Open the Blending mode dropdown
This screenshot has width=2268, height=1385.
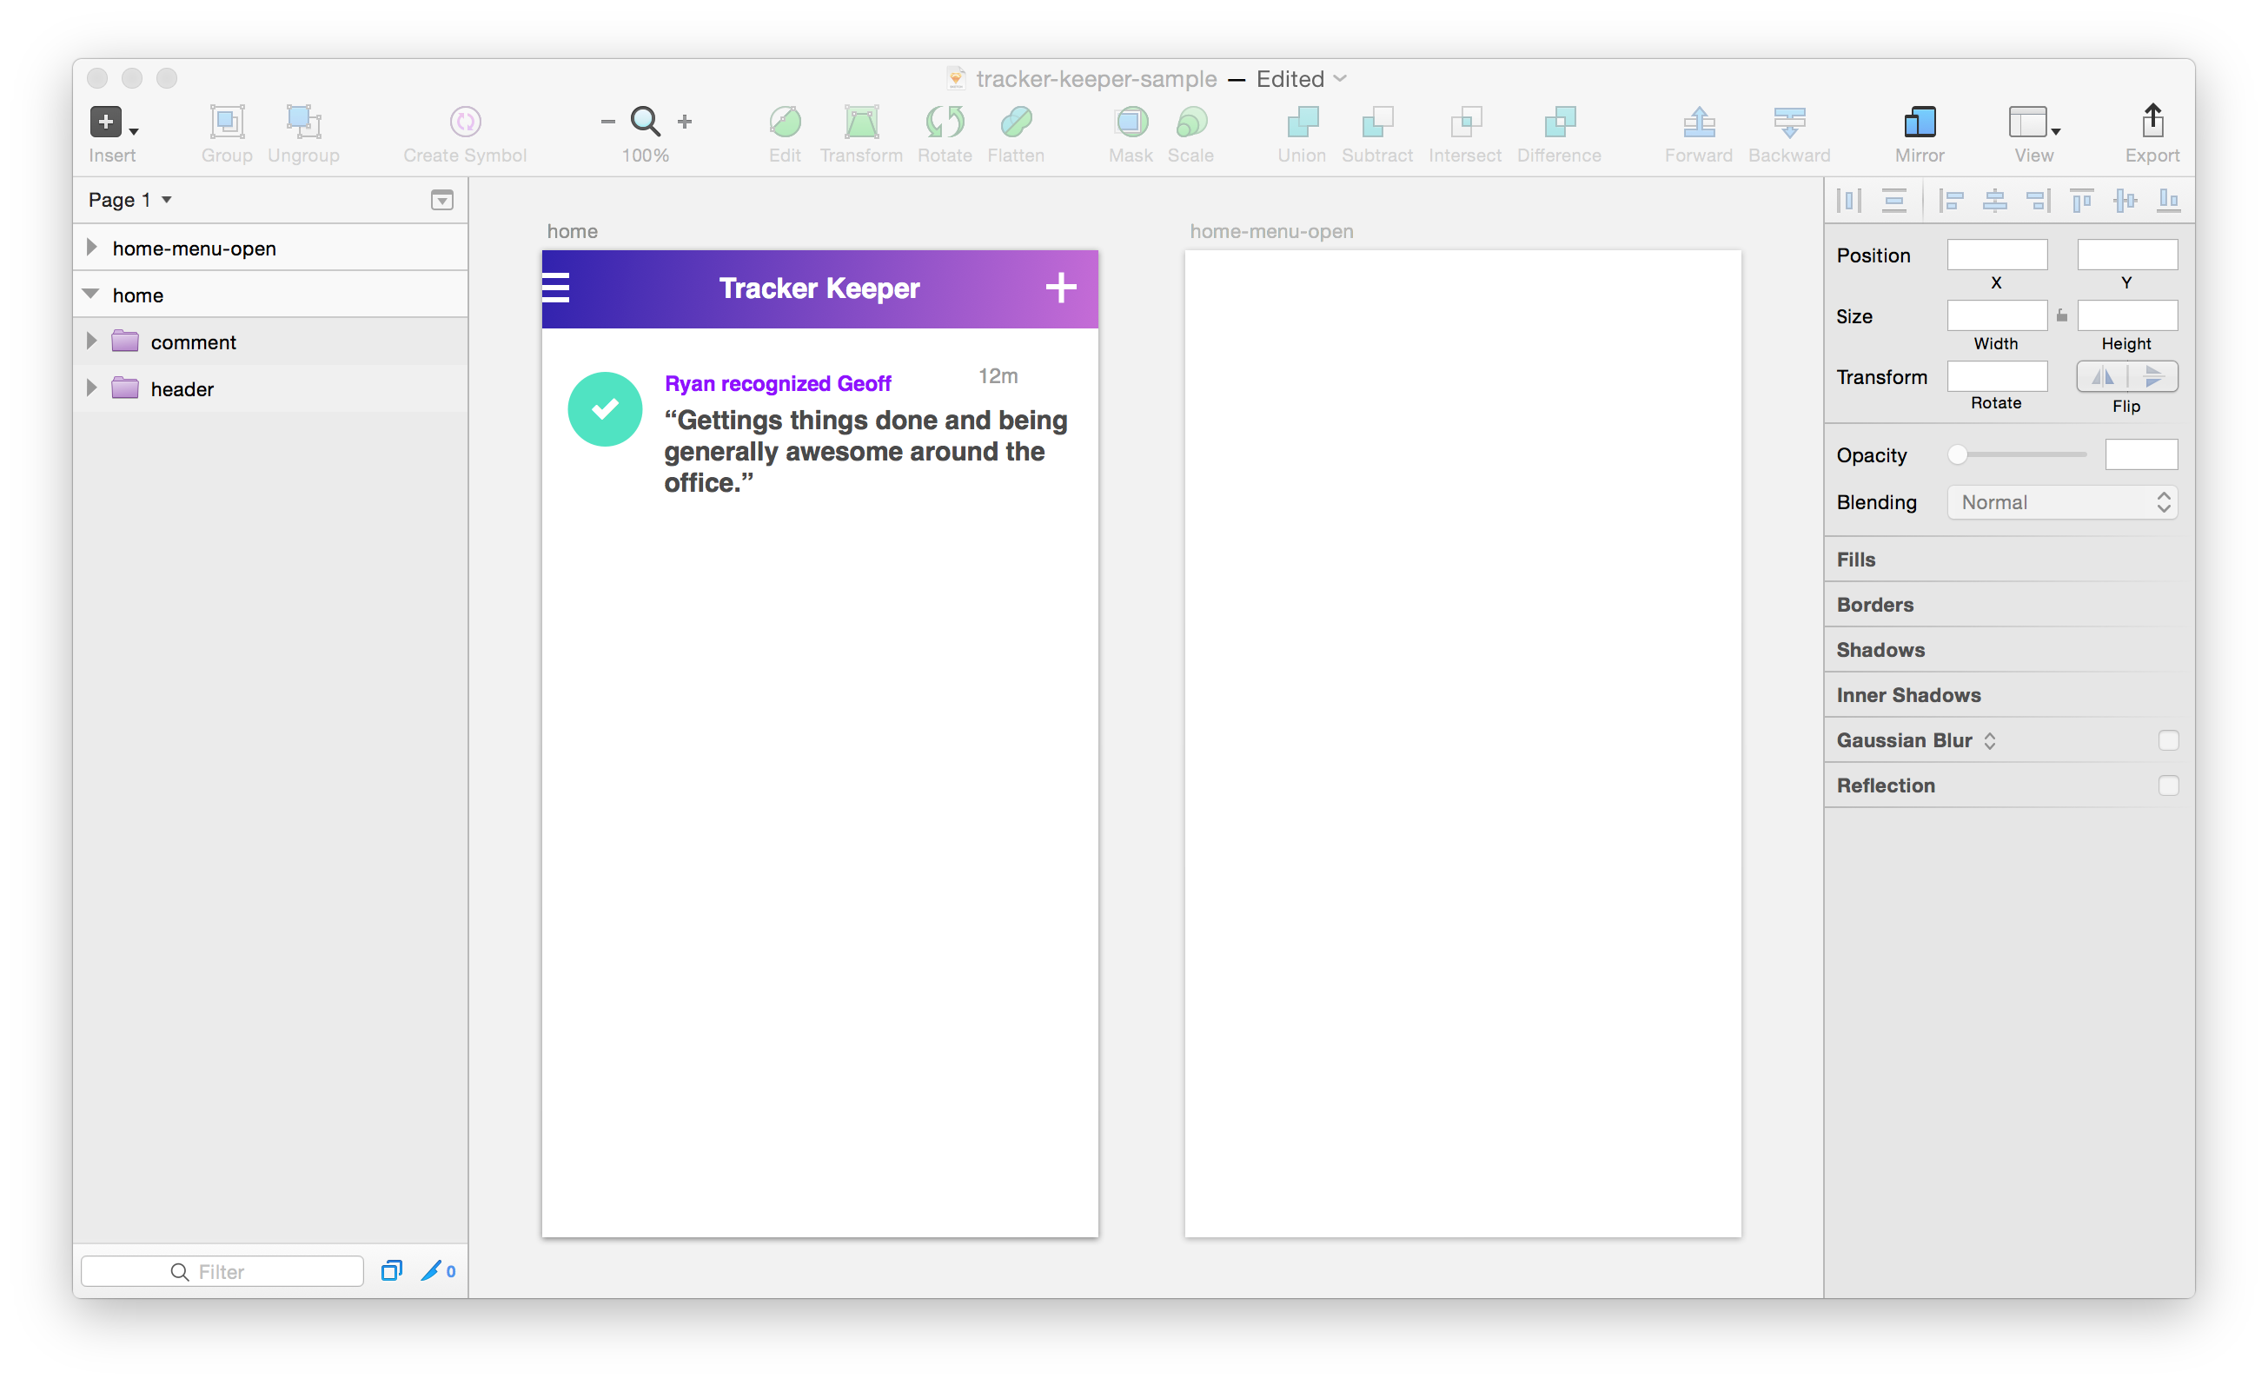[x=2062, y=502]
